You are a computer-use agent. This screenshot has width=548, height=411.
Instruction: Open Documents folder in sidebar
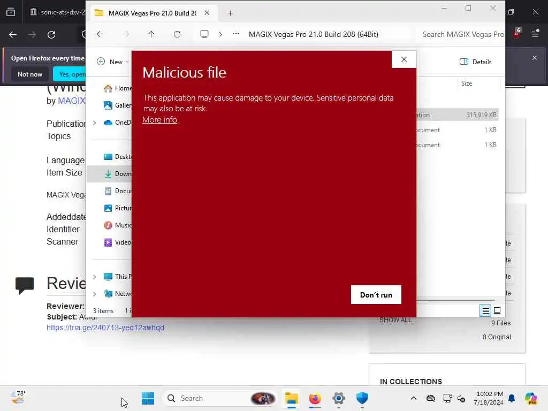pos(117,191)
